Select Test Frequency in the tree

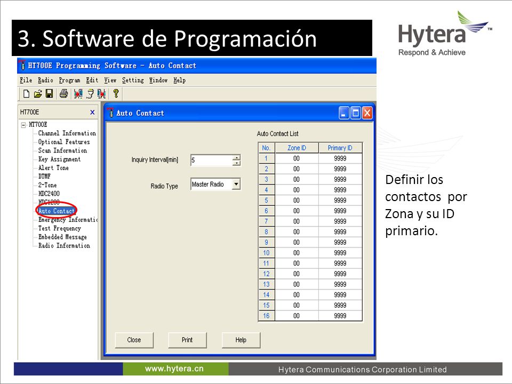point(59,228)
